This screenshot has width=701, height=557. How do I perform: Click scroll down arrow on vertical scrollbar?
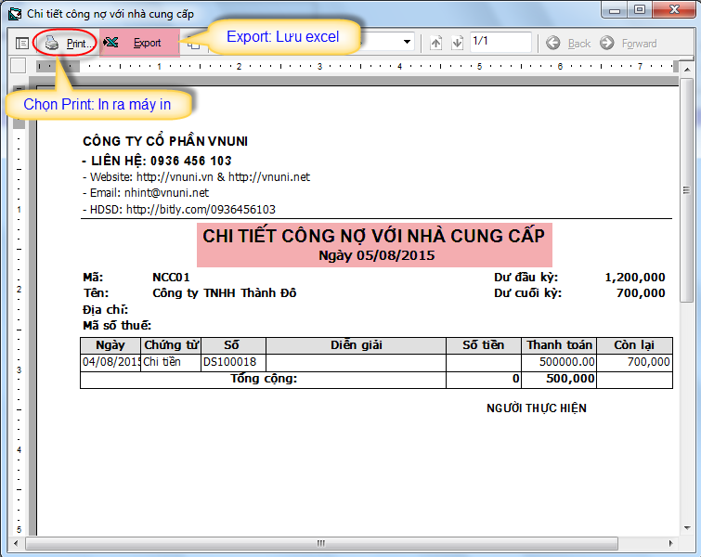tap(686, 529)
